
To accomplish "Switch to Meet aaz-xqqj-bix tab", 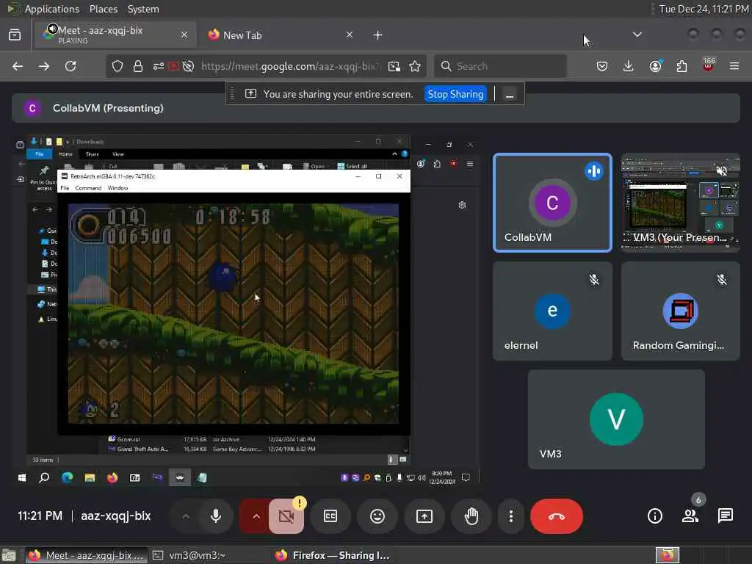I will pos(115,35).
